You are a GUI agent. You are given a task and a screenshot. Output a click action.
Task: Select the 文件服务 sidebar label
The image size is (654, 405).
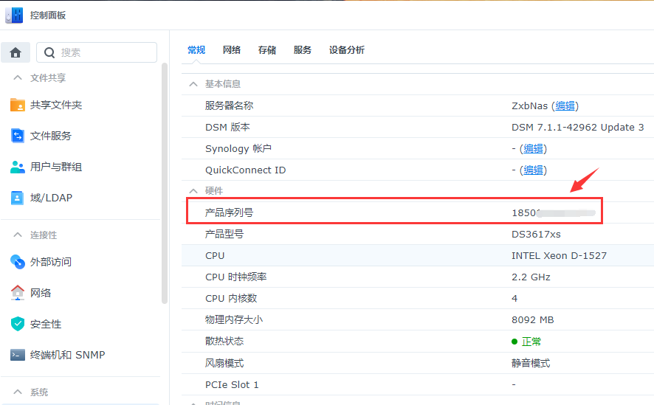click(x=51, y=136)
